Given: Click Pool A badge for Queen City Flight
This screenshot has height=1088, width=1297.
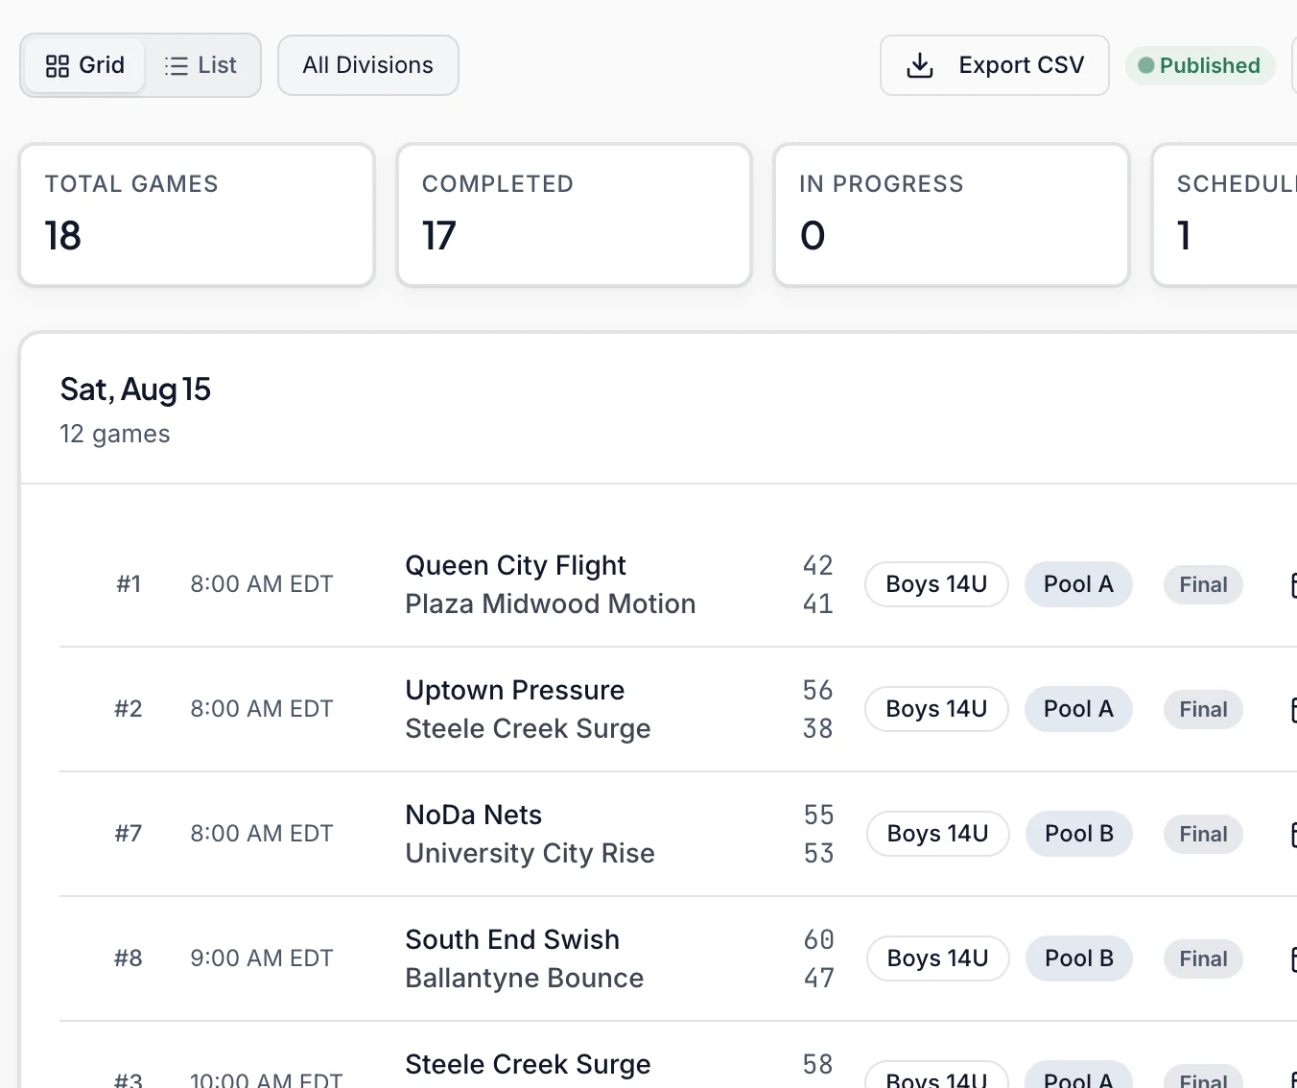Looking at the screenshot, I should tap(1078, 584).
